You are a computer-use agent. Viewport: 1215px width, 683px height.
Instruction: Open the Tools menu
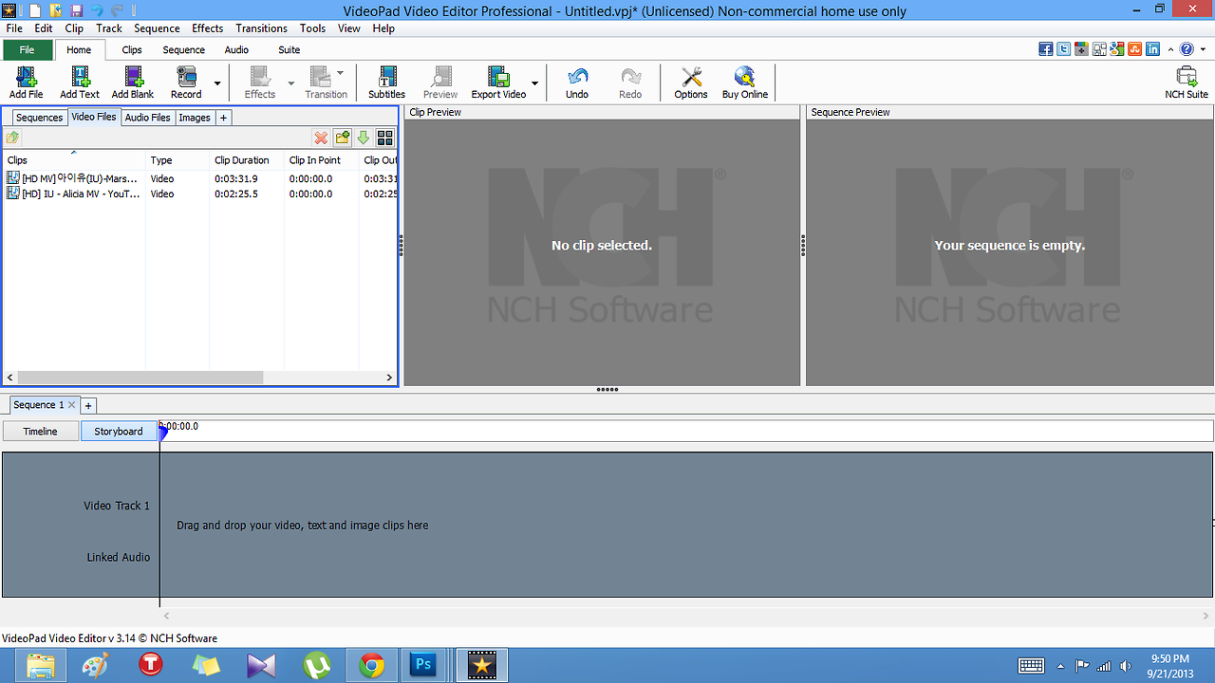coord(312,28)
